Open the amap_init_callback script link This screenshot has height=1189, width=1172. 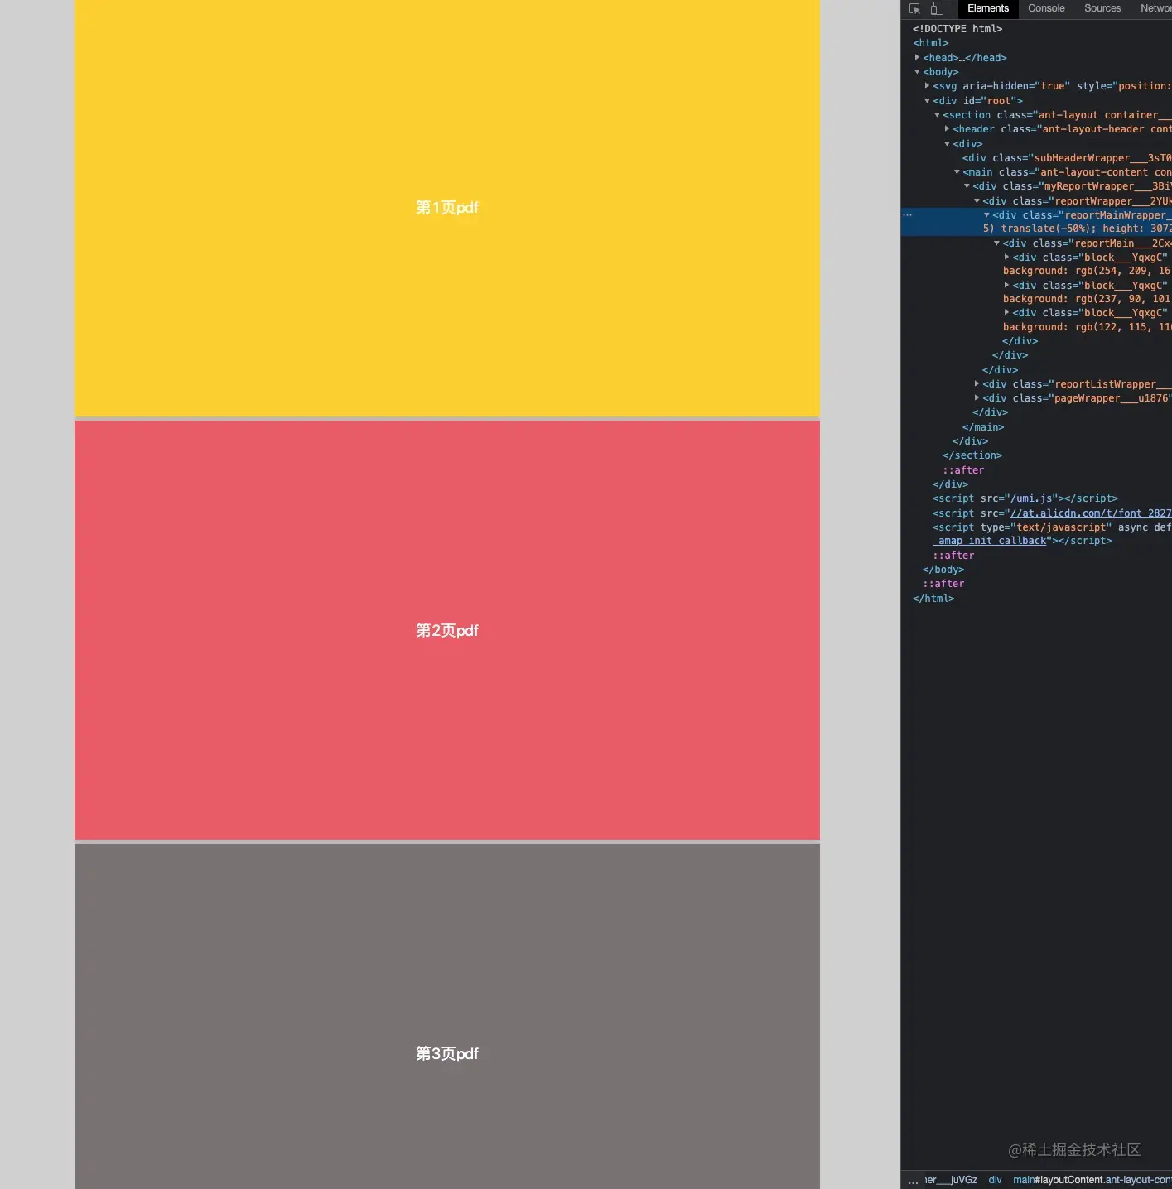pyautogui.click(x=990, y=541)
